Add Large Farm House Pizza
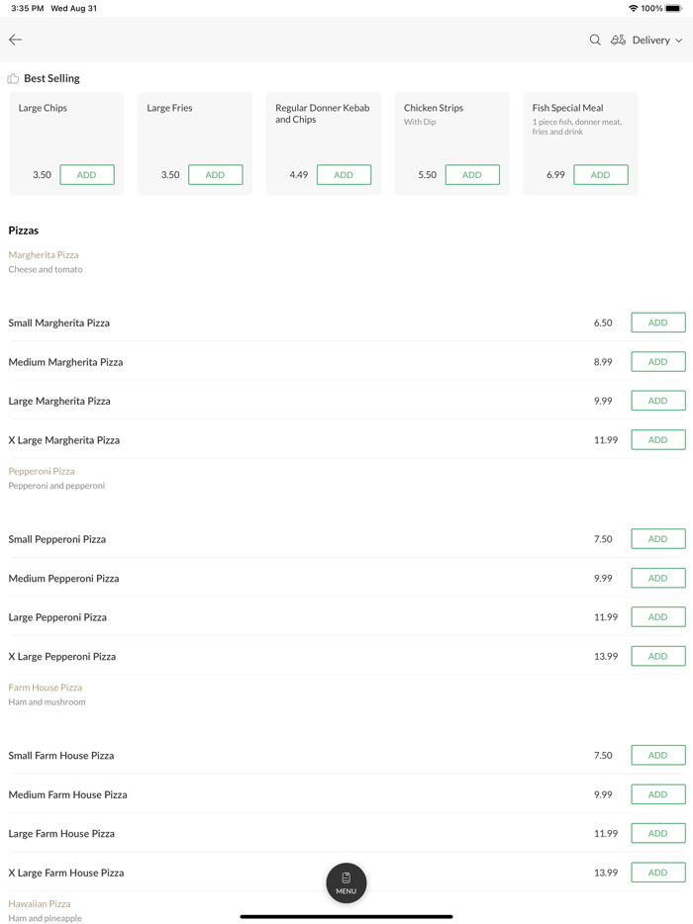The width and height of the screenshot is (693, 924). pos(657,833)
